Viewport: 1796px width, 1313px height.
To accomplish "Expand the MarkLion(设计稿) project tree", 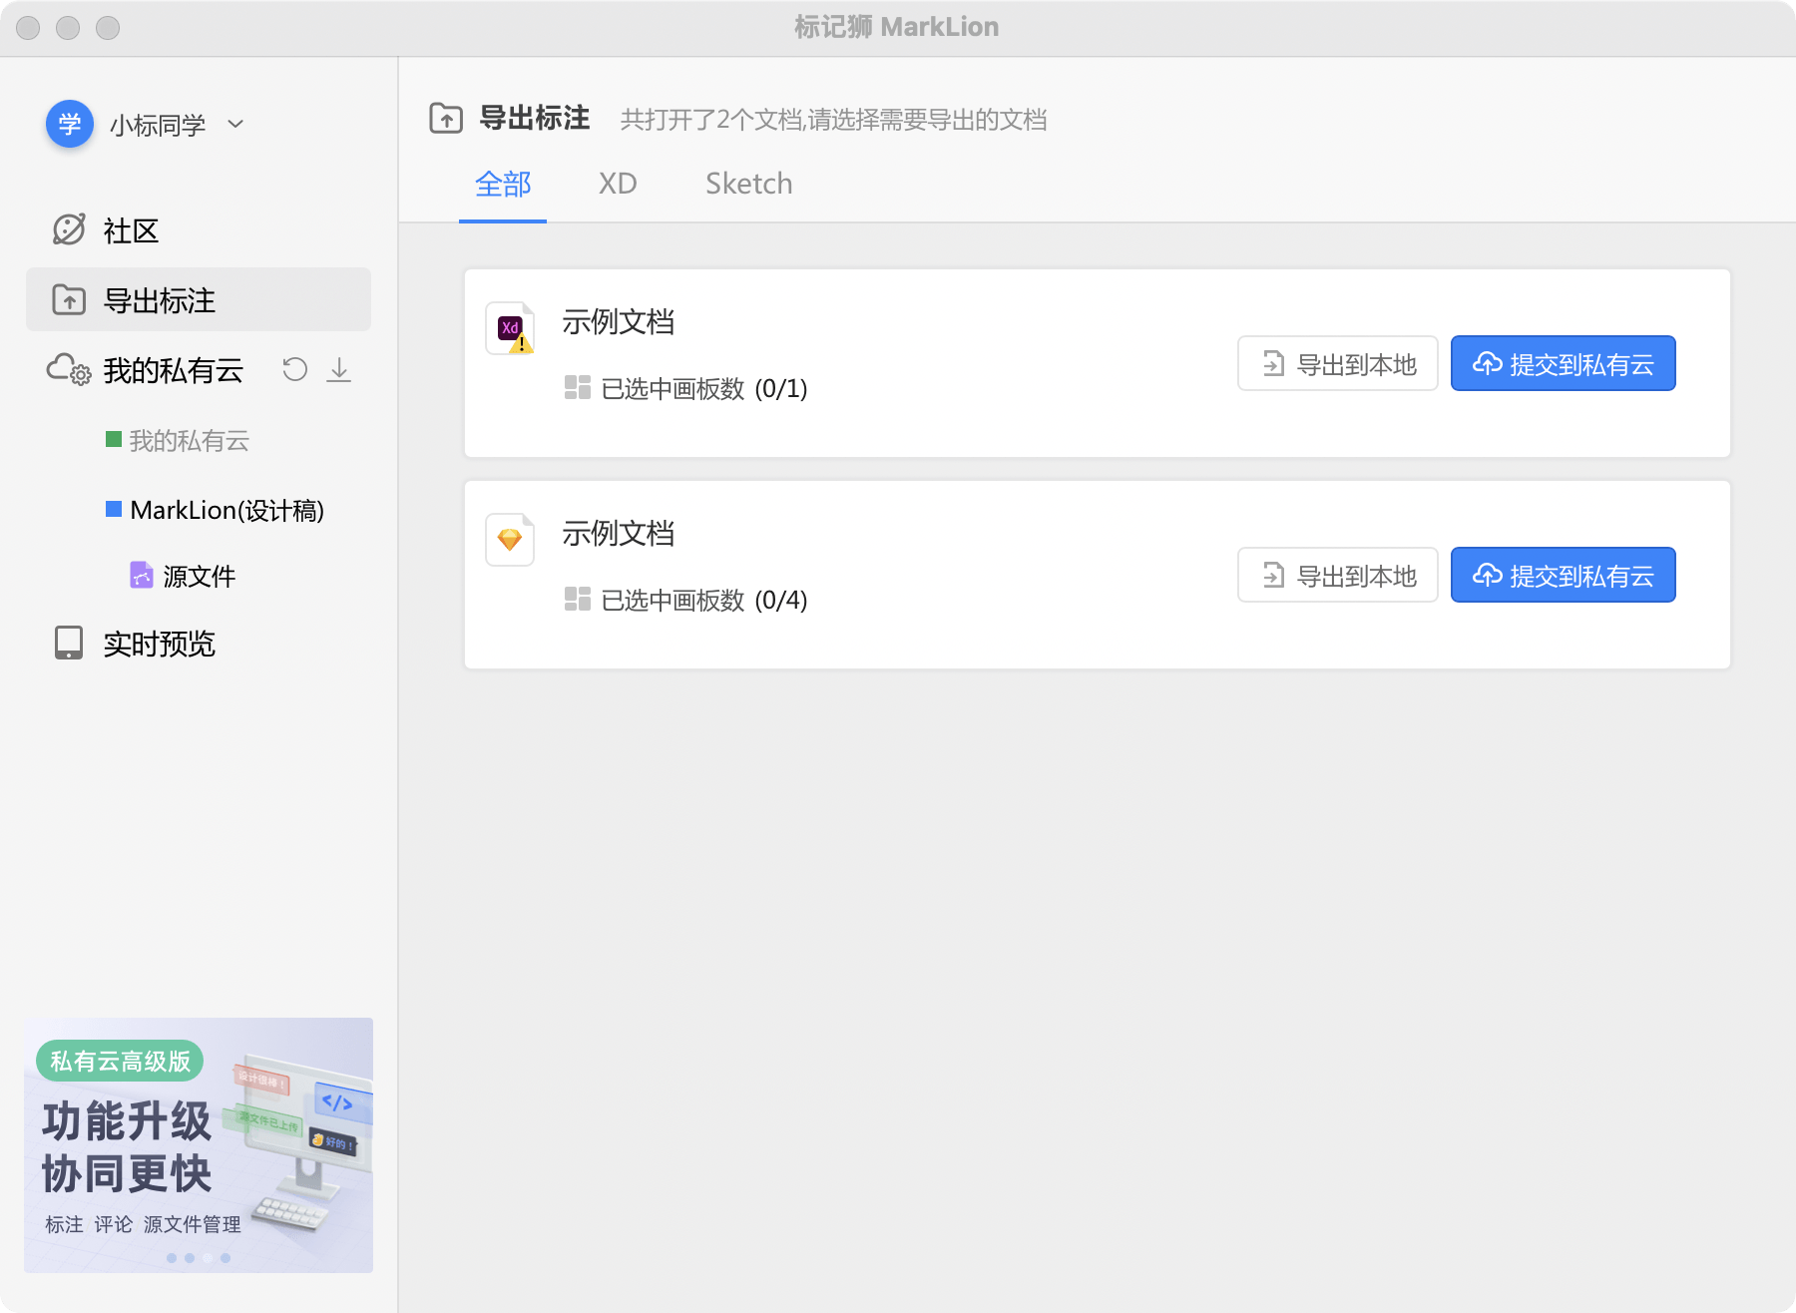I will point(229,510).
